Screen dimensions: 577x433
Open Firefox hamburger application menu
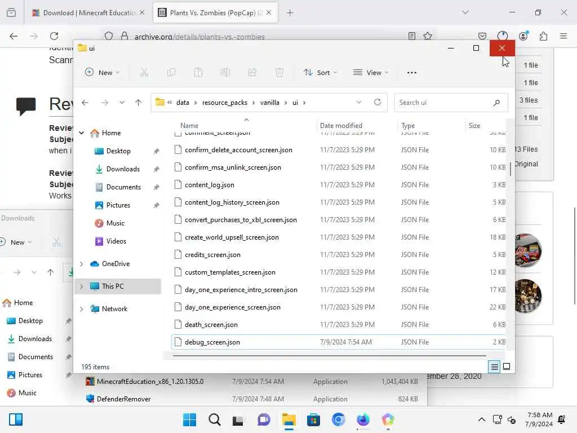tap(563, 36)
